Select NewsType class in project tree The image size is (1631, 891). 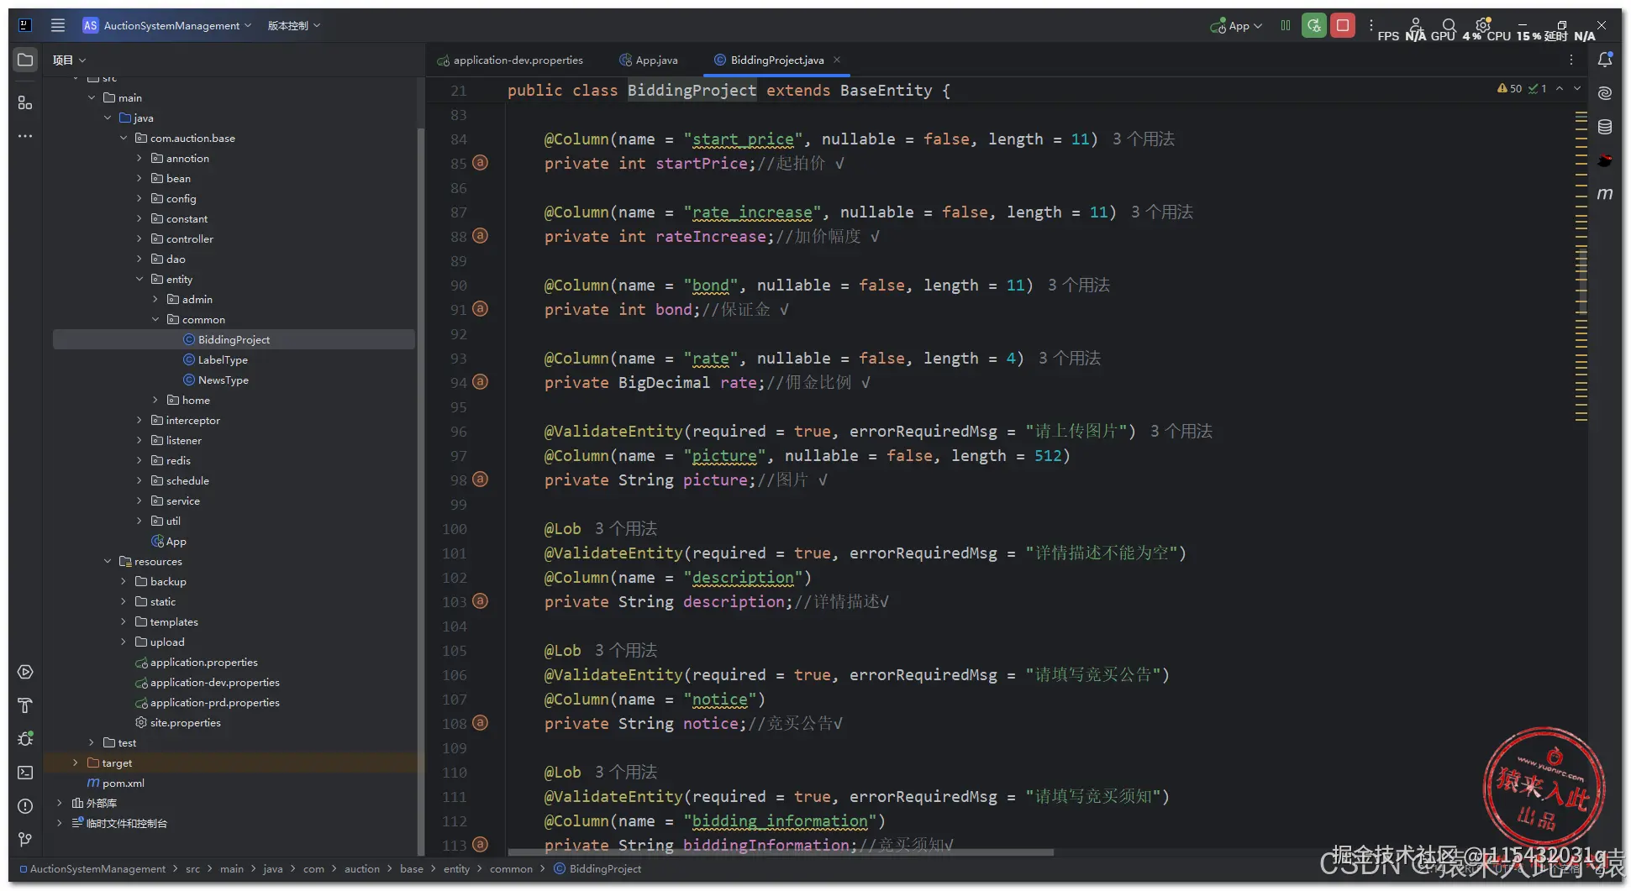tap(223, 380)
